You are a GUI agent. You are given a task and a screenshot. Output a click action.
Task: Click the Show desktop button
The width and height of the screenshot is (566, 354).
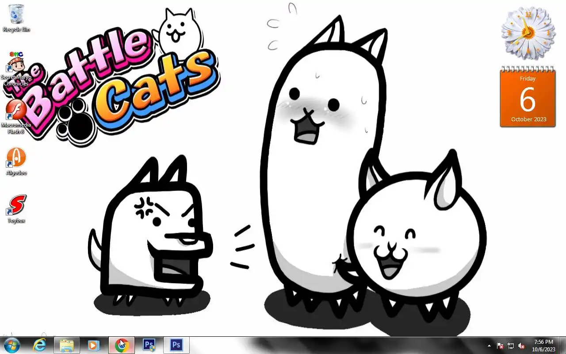[562, 345]
